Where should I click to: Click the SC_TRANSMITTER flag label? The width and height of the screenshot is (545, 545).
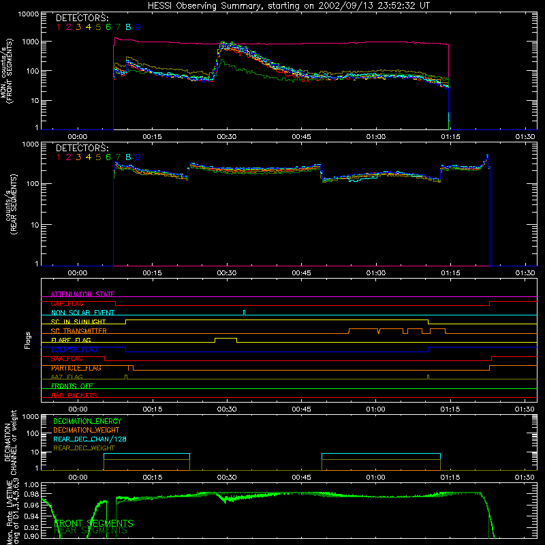(79, 331)
